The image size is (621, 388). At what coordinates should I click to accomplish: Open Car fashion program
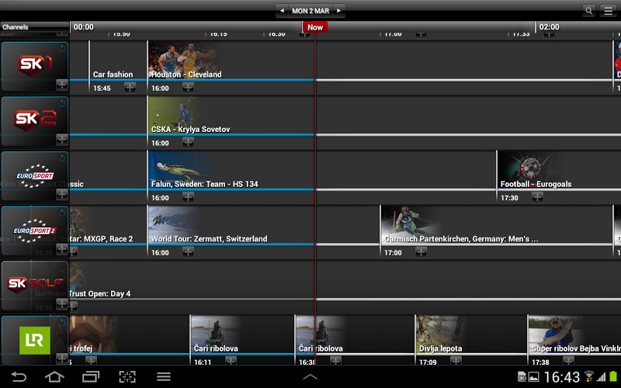(113, 74)
